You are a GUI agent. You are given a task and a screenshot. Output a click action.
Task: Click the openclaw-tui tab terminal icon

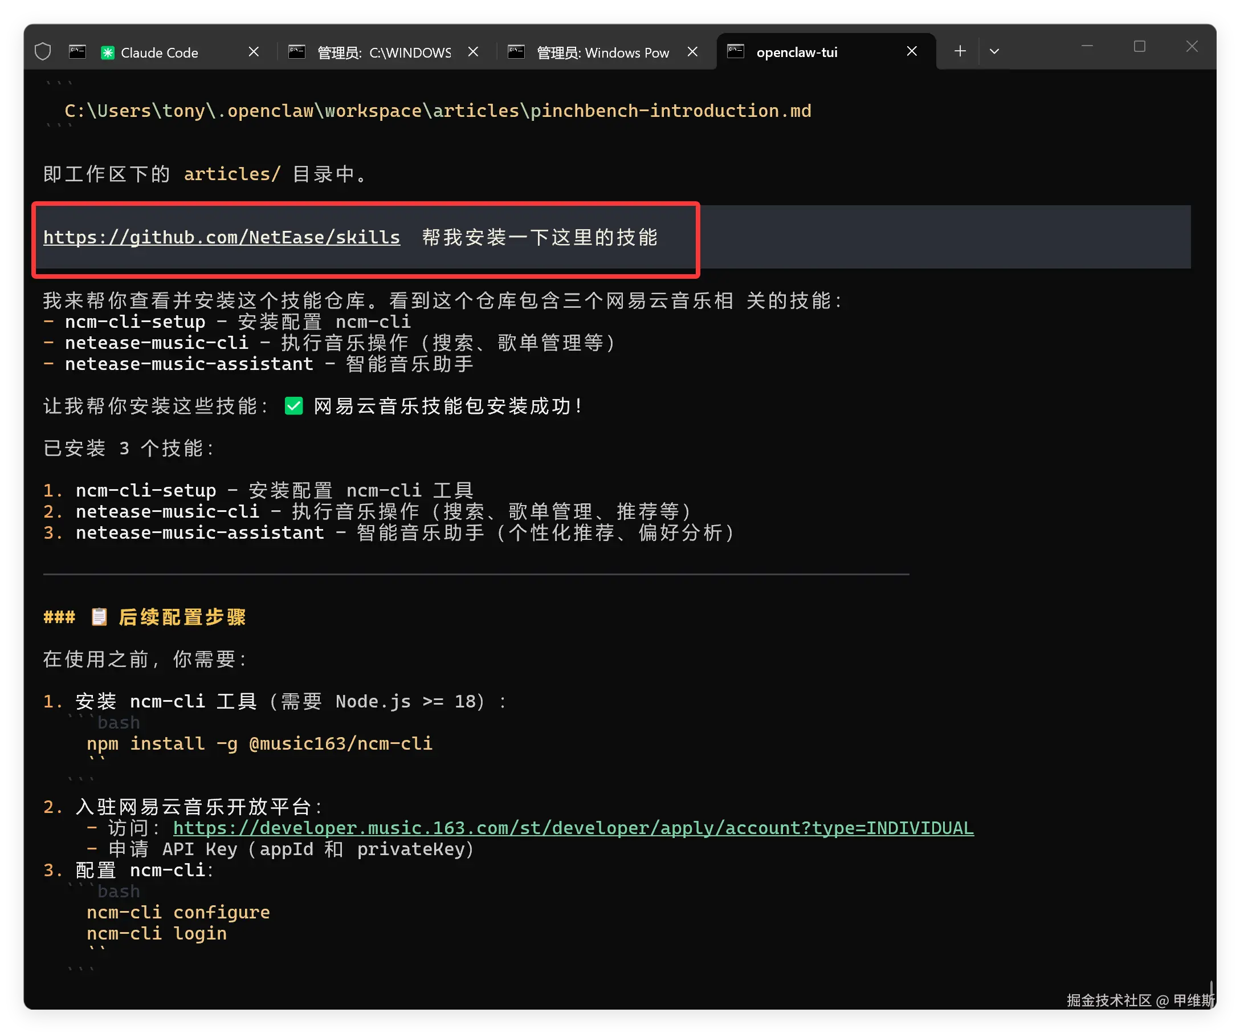[x=735, y=51]
